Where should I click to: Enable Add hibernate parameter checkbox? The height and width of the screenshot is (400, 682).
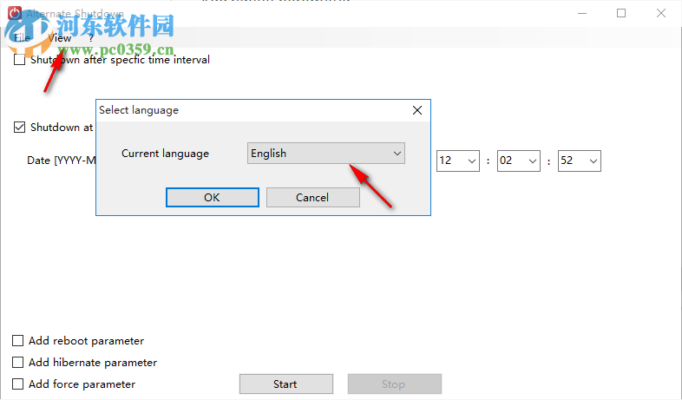coord(18,362)
